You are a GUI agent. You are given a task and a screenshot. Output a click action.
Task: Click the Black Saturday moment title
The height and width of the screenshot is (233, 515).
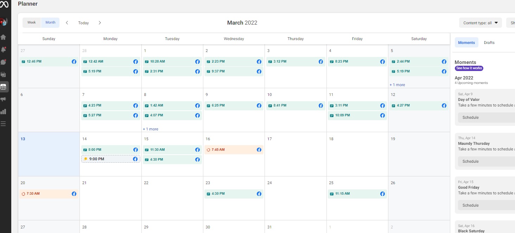pyautogui.click(x=471, y=231)
